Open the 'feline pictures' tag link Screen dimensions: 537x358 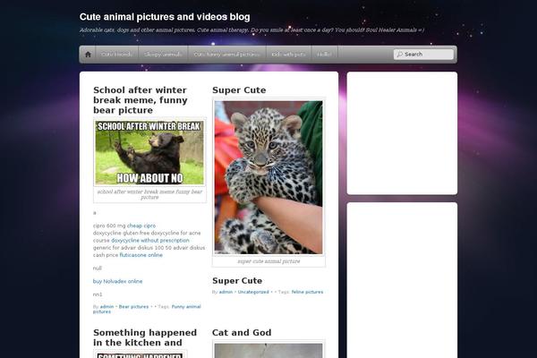[308, 292]
